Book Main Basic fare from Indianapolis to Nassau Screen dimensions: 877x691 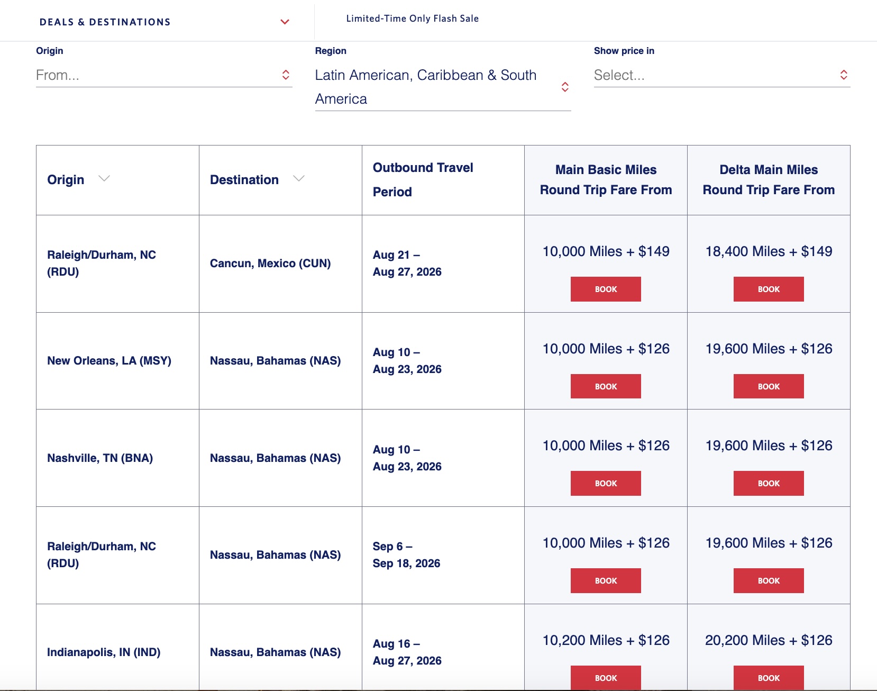pos(606,678)
